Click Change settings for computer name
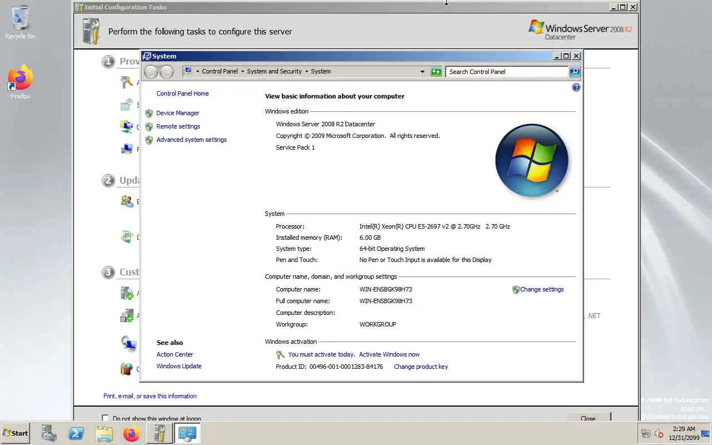 542,289
